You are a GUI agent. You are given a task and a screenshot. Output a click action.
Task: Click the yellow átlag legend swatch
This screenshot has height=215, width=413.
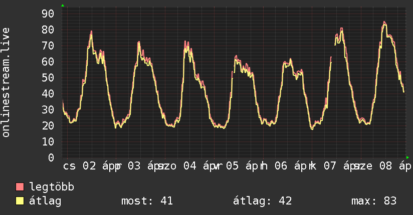point(20,201)
